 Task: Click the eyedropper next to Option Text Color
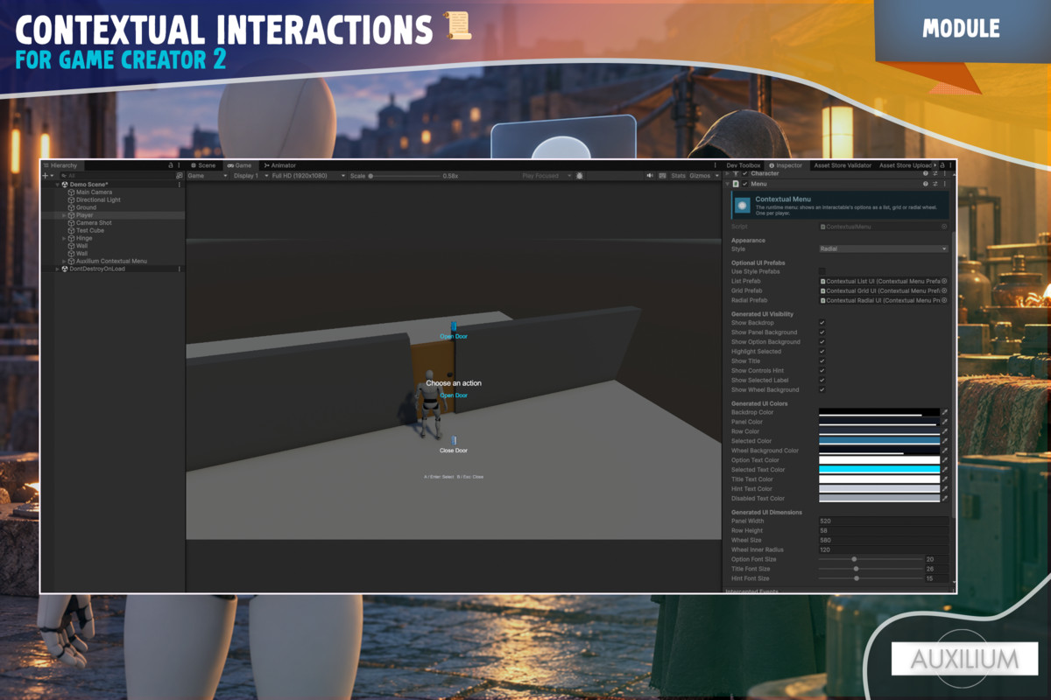tap(945, 460)
